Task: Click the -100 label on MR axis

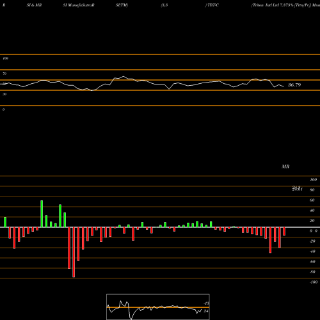Action: click(314, 282)
